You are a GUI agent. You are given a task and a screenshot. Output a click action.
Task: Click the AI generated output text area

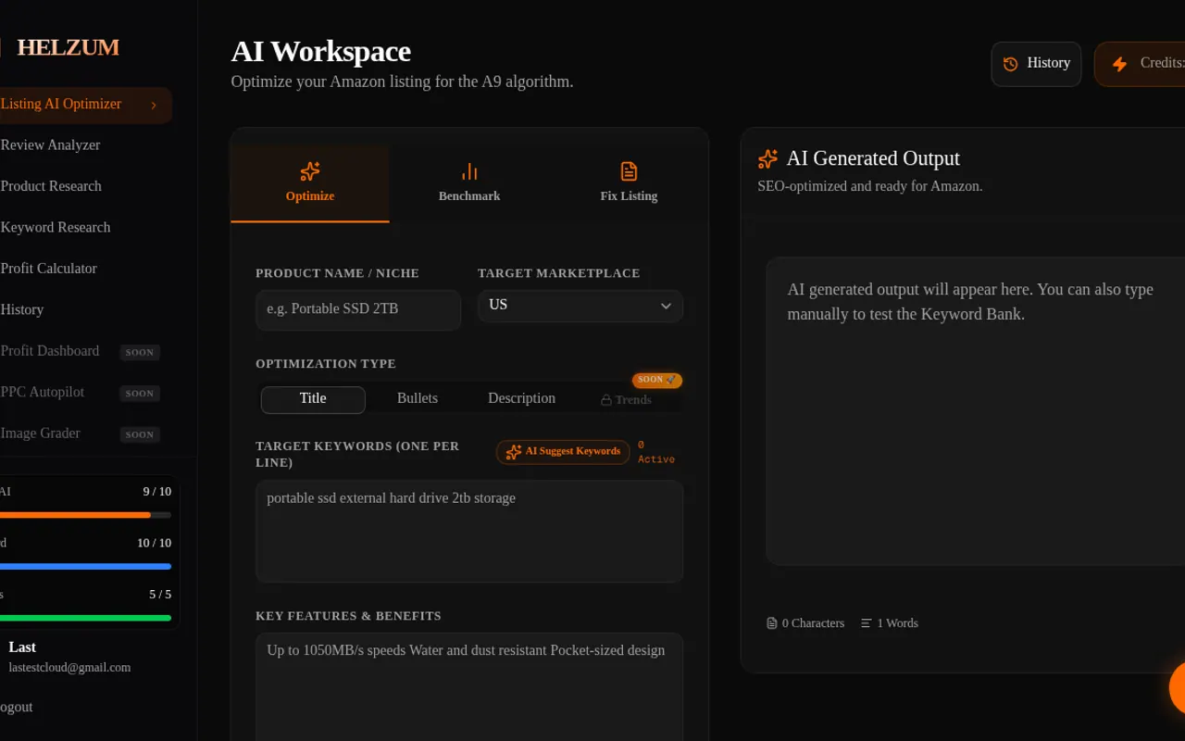976,411
